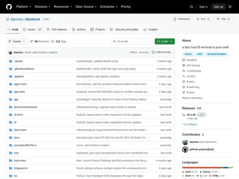
Task: Select the Code tab
Action: (13, 29)
